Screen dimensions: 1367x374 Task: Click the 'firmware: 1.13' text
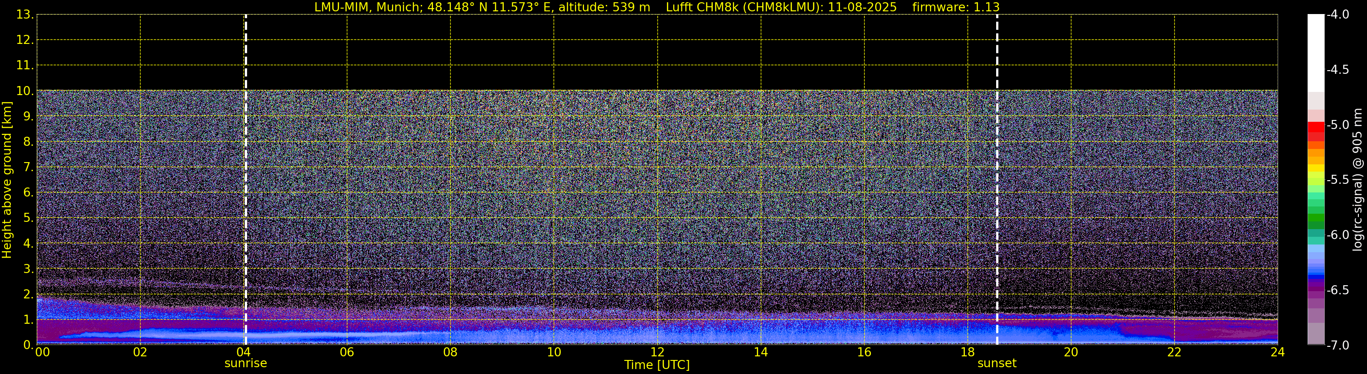click(x=956, y=7)
